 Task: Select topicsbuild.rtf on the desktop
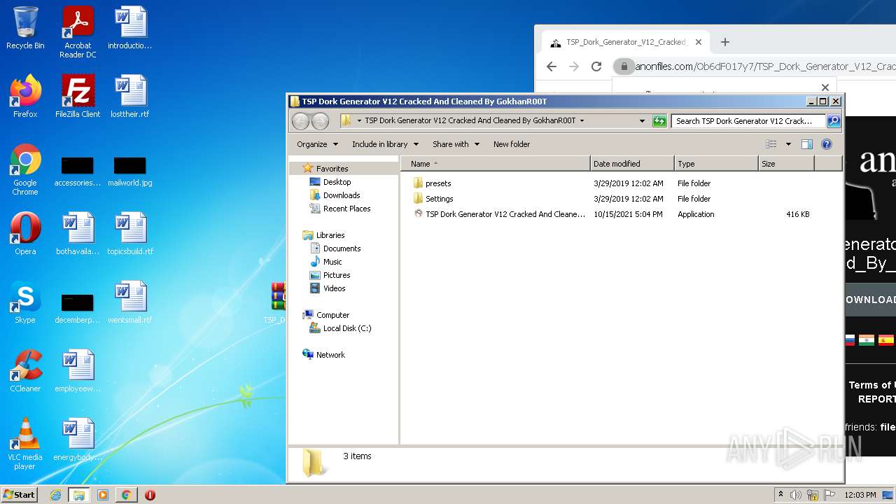[130, 234]
